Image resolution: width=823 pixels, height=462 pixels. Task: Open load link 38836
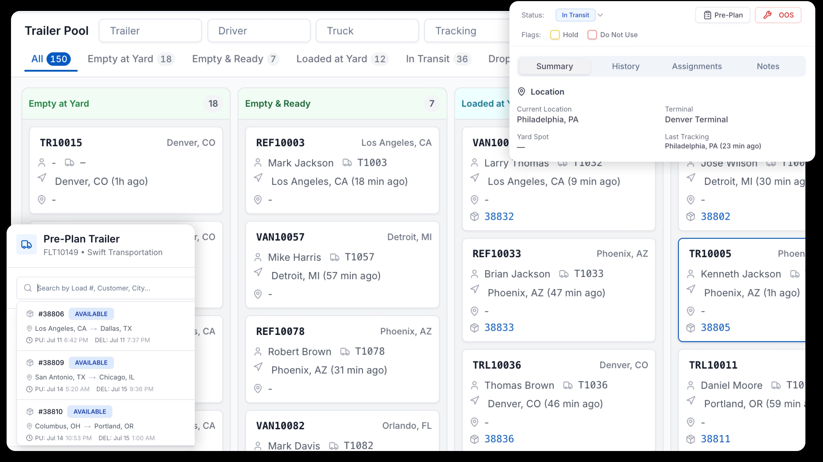tap(499, 439)
